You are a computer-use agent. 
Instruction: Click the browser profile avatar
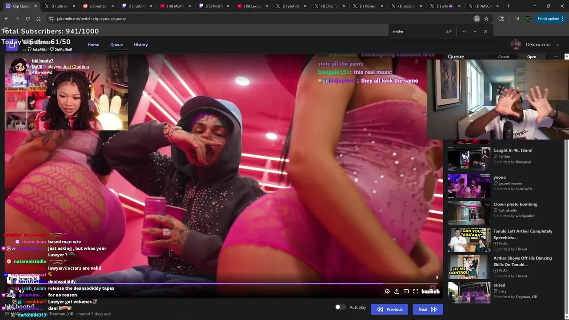[x=528, y=19]
